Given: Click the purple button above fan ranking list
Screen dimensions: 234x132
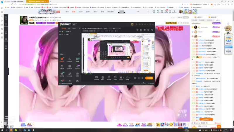Looking at the screenshot, I should 216,23.
